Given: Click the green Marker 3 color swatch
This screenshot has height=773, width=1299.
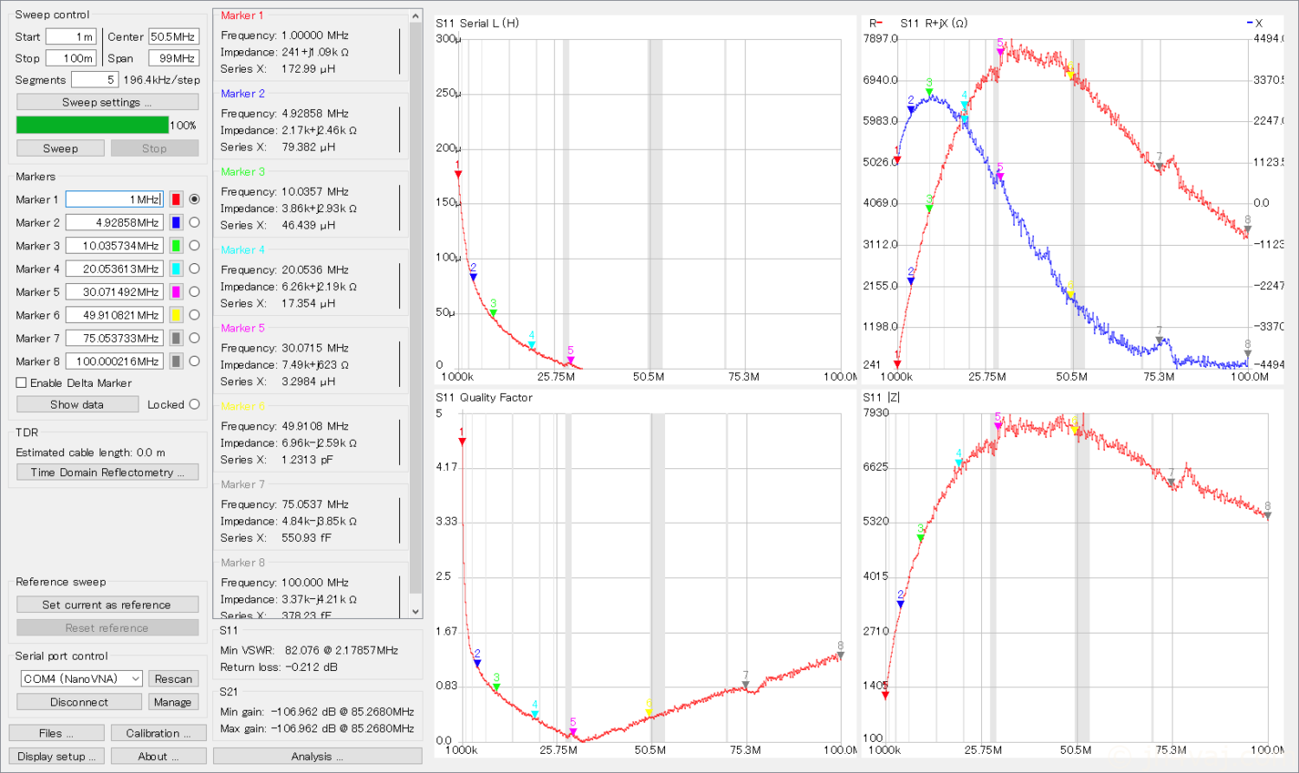Looking at the screenshot, I should point(176,246).
